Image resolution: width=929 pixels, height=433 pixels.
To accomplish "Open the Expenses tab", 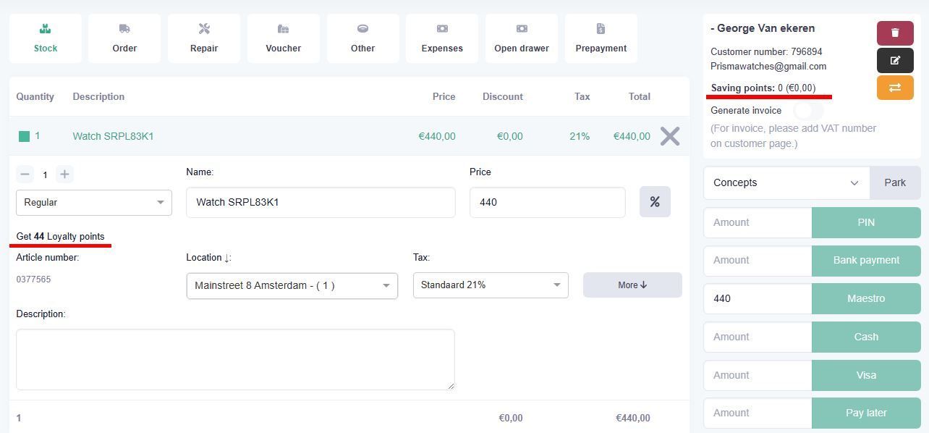I will tap(442, 38).
